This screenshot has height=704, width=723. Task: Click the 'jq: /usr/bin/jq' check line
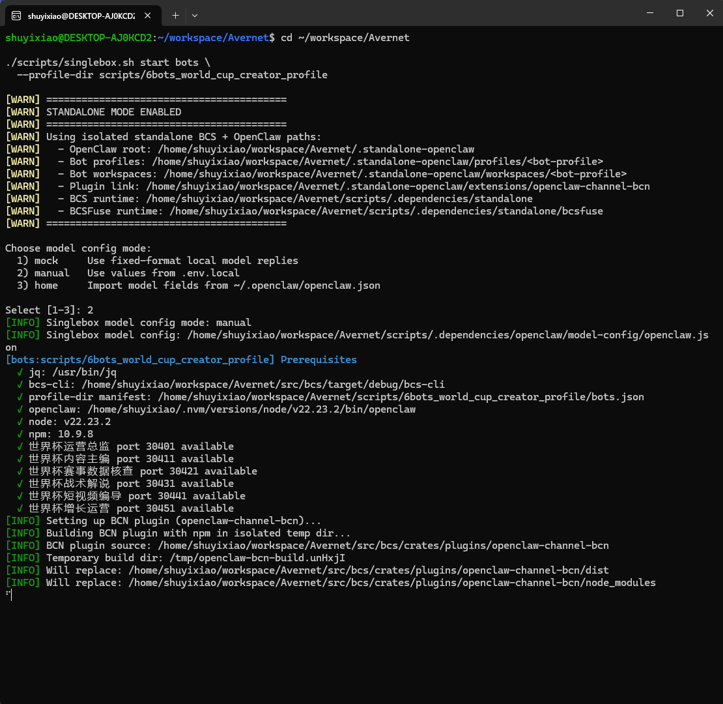[67, 372]
